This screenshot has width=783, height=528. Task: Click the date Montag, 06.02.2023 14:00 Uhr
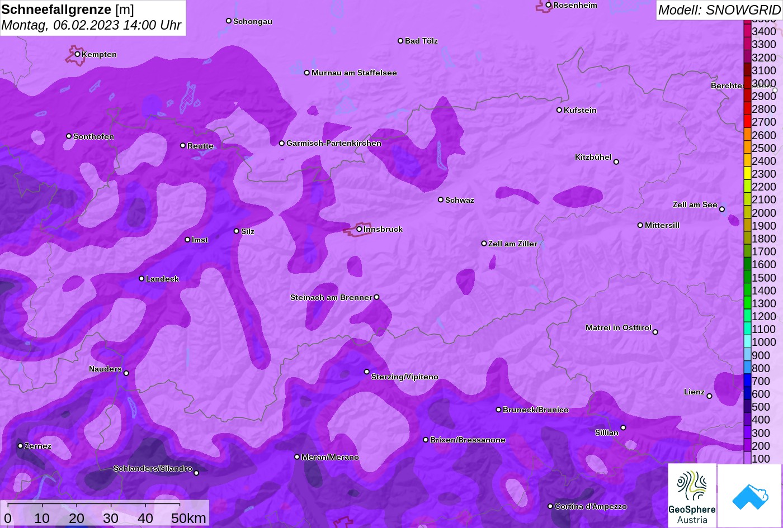91,26
